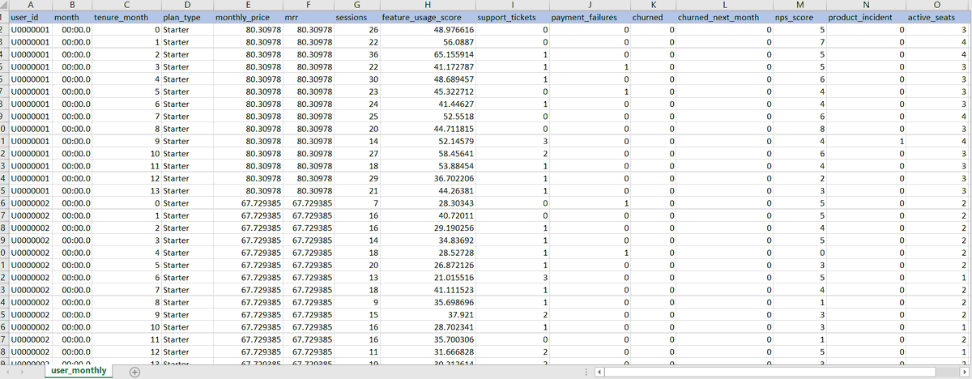Click the churned_next_month header cell
The width and height of the screenshot is (972, 379).
tap(723, 17)
